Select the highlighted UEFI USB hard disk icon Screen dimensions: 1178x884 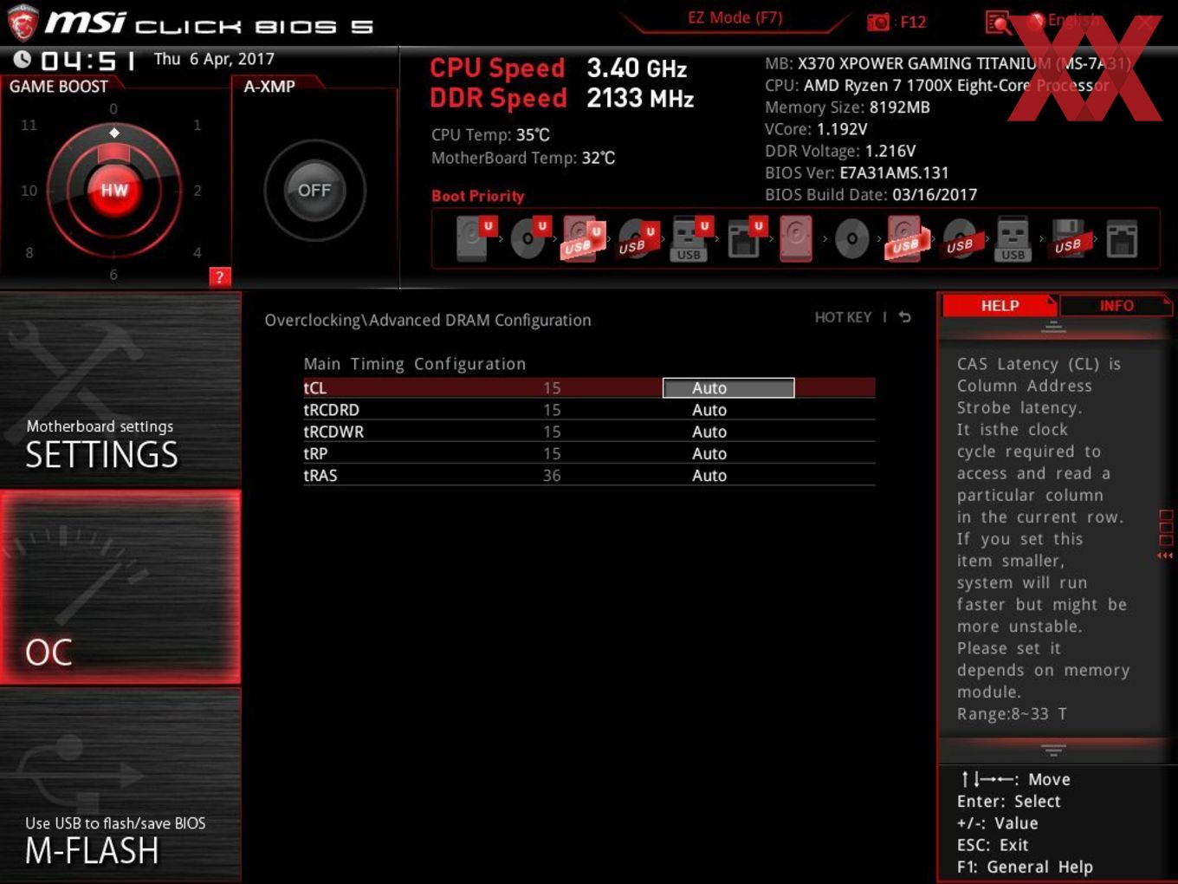point(582,239)
